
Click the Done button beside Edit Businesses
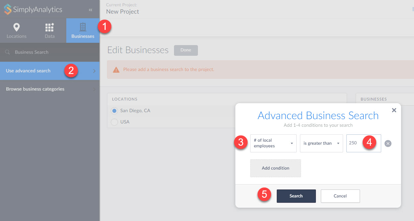186,50
